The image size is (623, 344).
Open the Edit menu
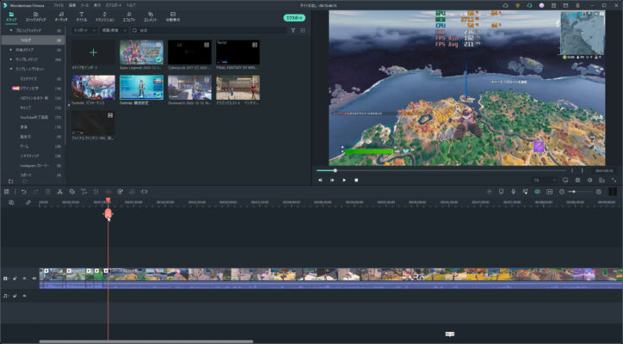coord(72,5)
